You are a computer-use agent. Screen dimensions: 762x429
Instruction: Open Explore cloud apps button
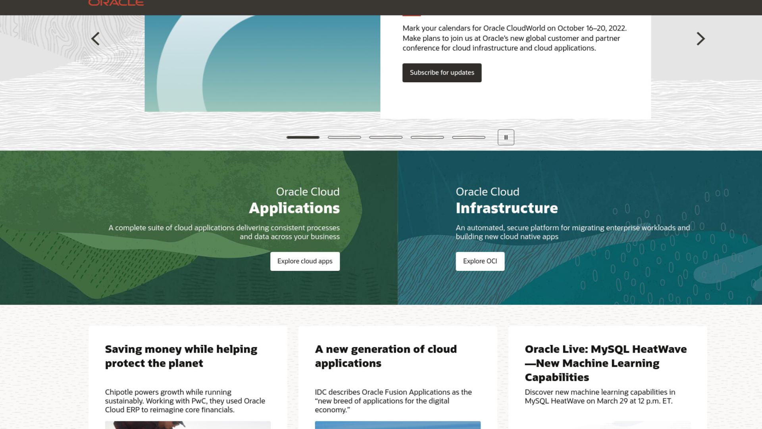(x=305, y=261)
